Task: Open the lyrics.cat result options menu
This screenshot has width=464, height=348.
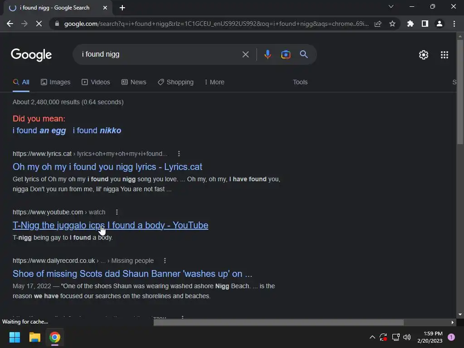Action: (x=179, y=154)
